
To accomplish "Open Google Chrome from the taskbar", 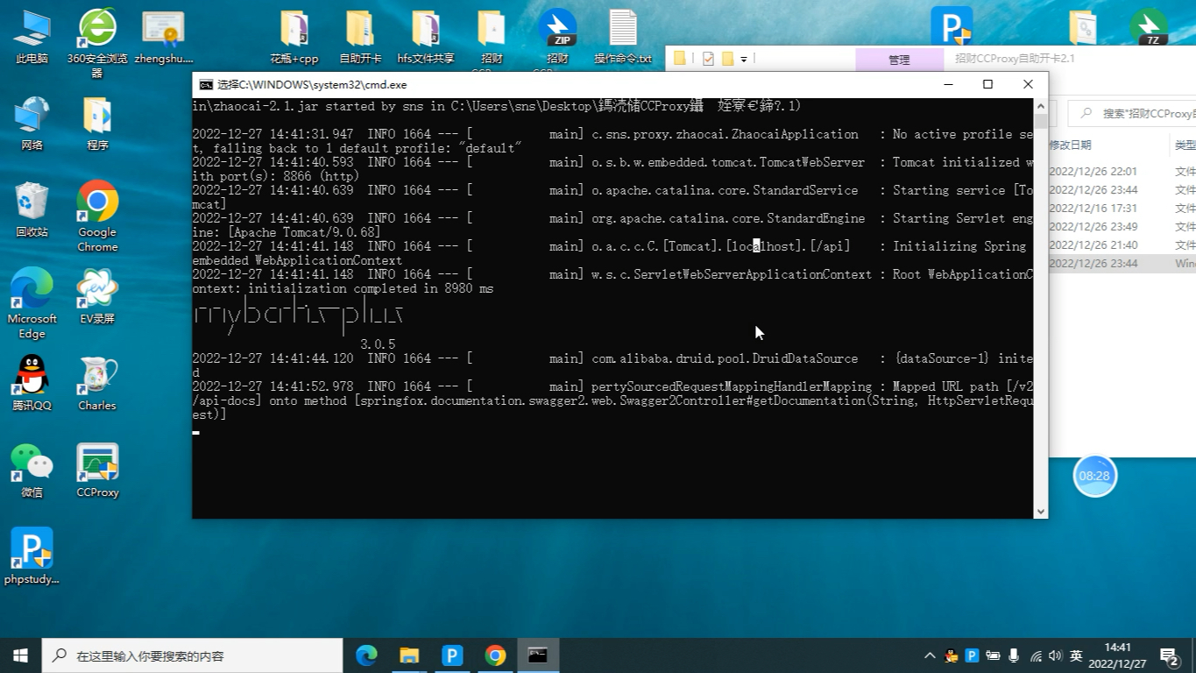I will [495, 655].
